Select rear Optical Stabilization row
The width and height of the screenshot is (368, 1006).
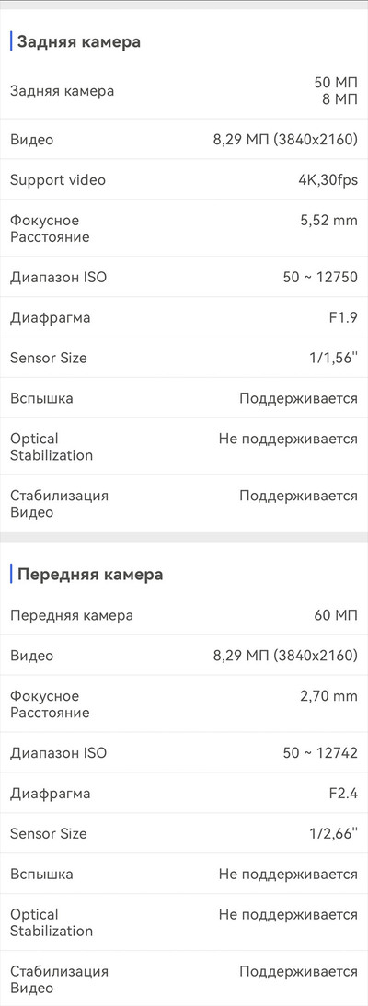pyautogui.click(x=184, y=447)
